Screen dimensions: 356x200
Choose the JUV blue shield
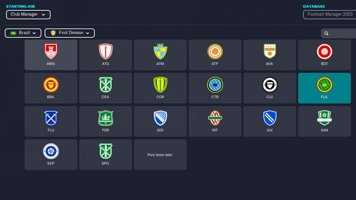tap(270, 118)
